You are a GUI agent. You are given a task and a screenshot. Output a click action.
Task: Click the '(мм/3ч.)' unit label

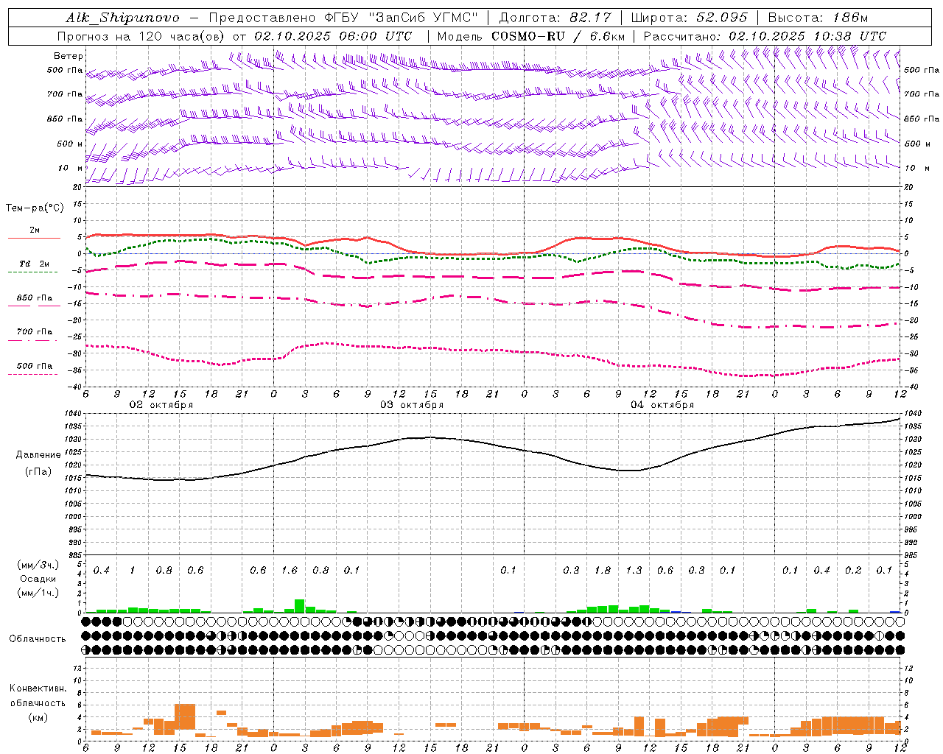(38, 565)
